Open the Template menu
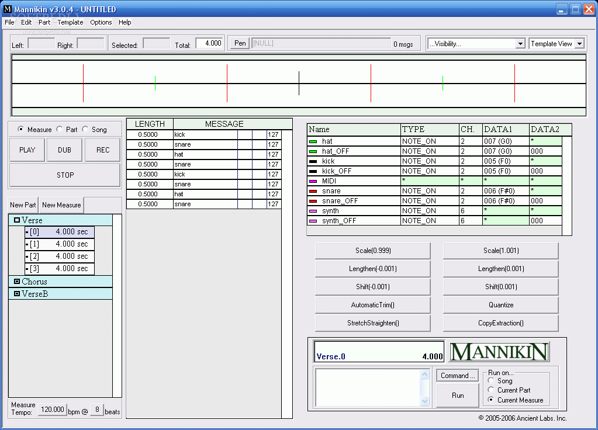The width and height of the screenshot is (598, 430). (x=70, y=22)
